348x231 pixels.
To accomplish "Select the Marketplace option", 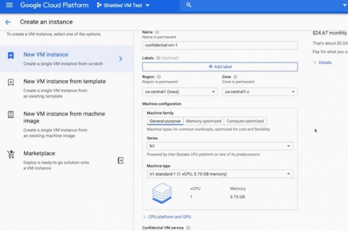I will point(66,161).
